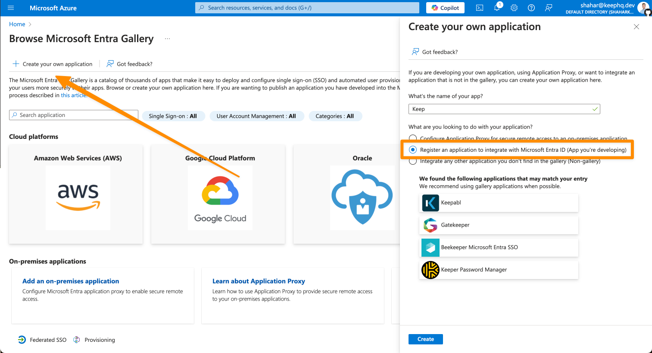Open Add an on-premises application

pos(71,281)
